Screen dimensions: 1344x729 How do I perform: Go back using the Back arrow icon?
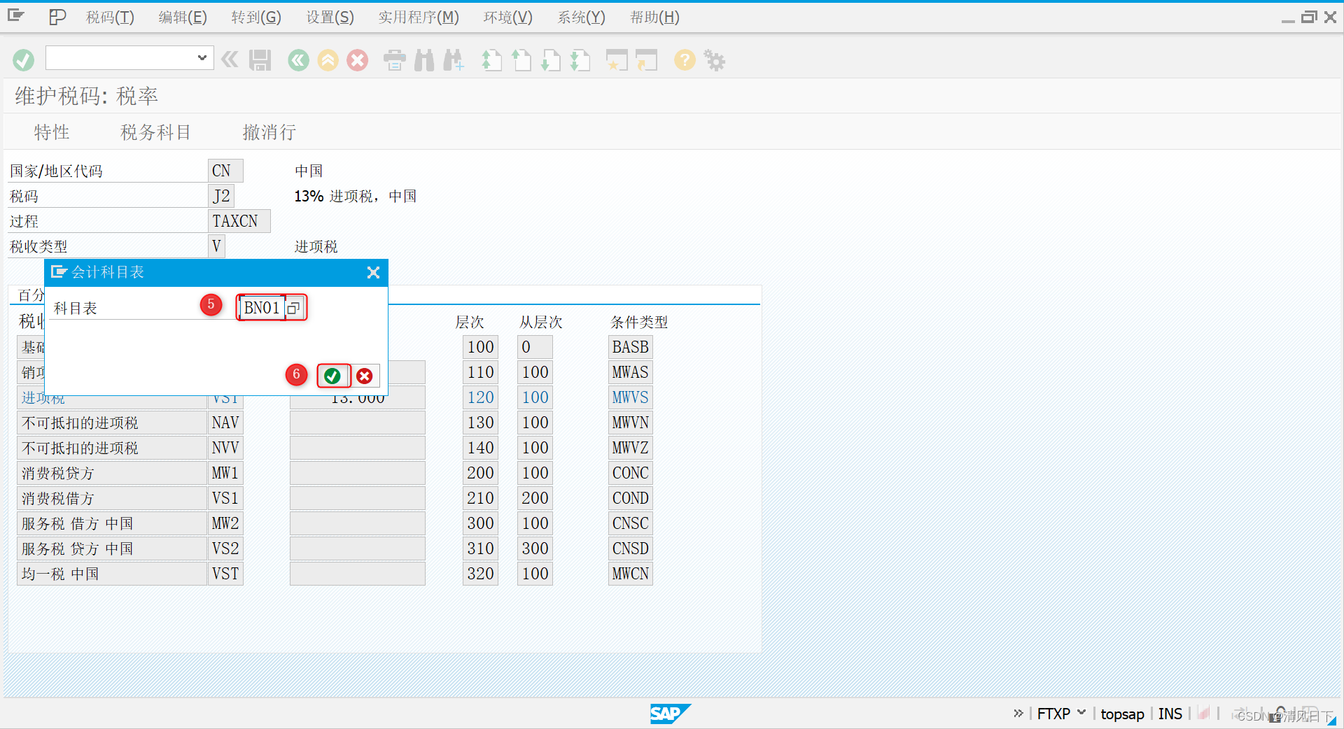[298, 60]
